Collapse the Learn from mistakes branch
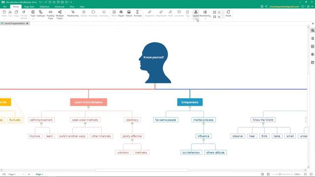 click(x=89, y=107)
